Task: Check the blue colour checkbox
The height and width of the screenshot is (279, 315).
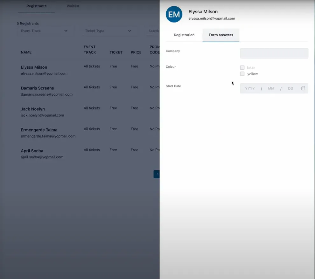Action: [x=242, y=68]
